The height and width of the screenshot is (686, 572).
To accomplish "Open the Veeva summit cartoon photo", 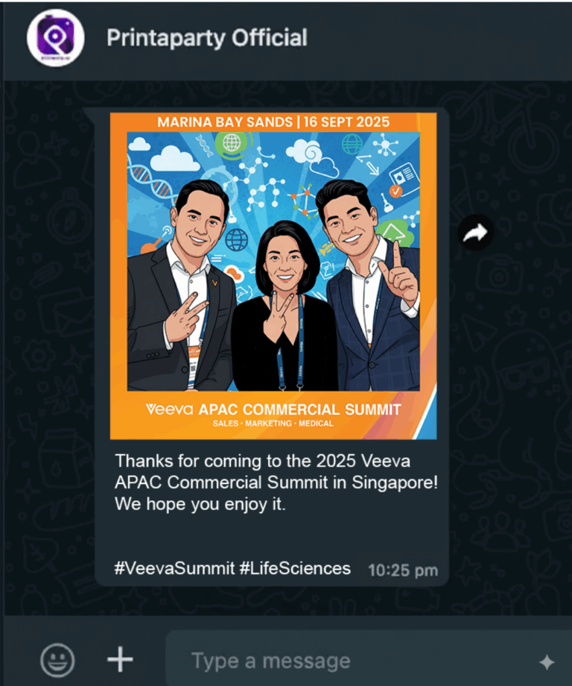I will pyautogui.click(x=273, y=276).
